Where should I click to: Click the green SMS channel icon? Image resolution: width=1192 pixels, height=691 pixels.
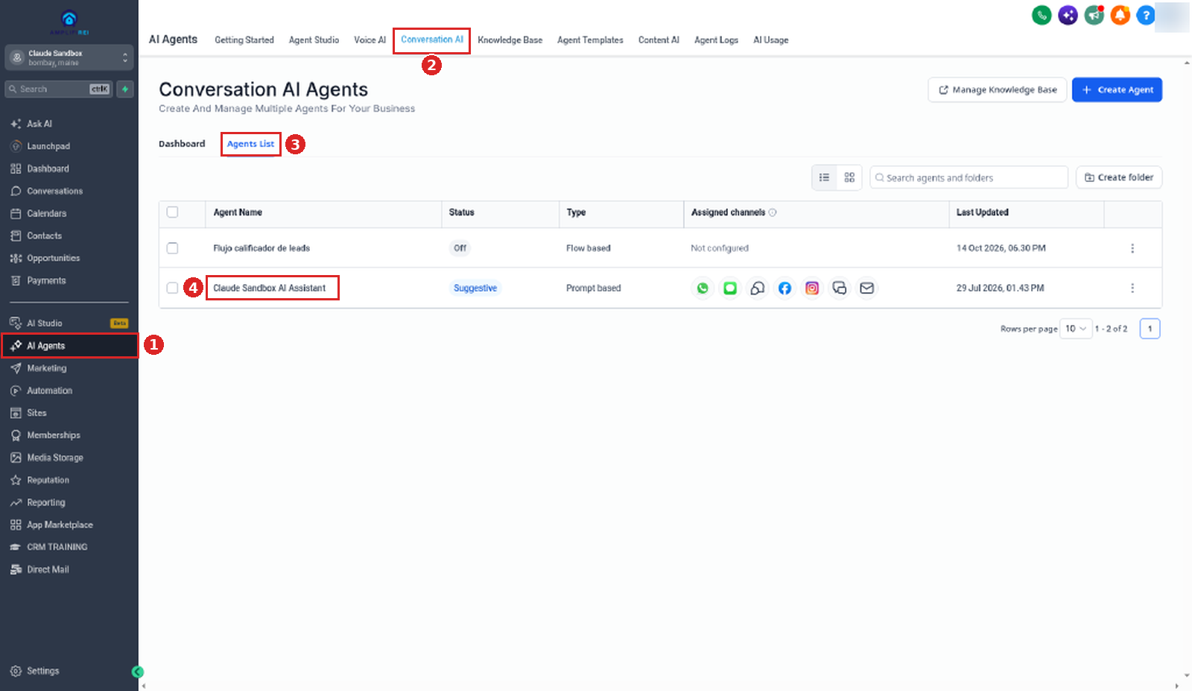point(730,288)
